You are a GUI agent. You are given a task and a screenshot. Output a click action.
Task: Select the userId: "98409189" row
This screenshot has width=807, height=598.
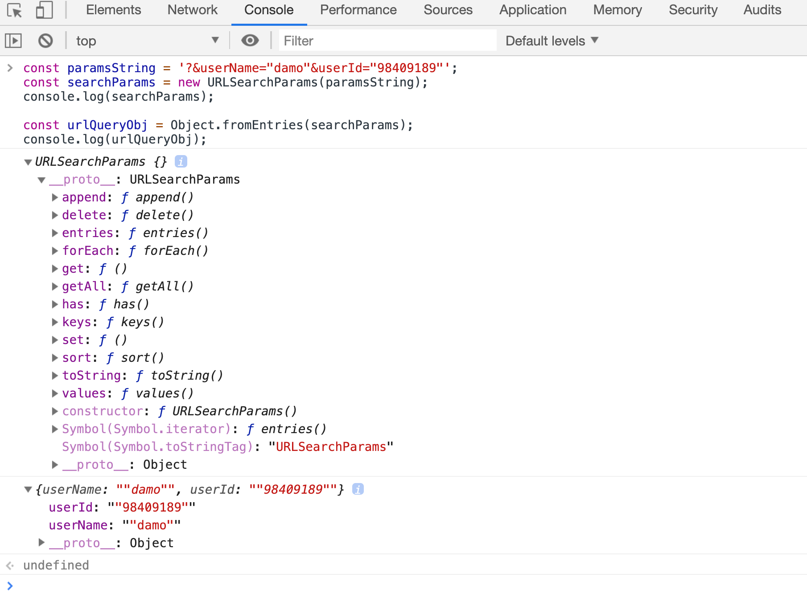click(122, 507)
